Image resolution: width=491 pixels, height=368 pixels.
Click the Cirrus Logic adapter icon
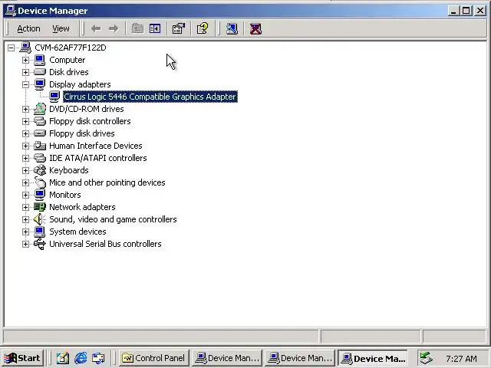54,97
